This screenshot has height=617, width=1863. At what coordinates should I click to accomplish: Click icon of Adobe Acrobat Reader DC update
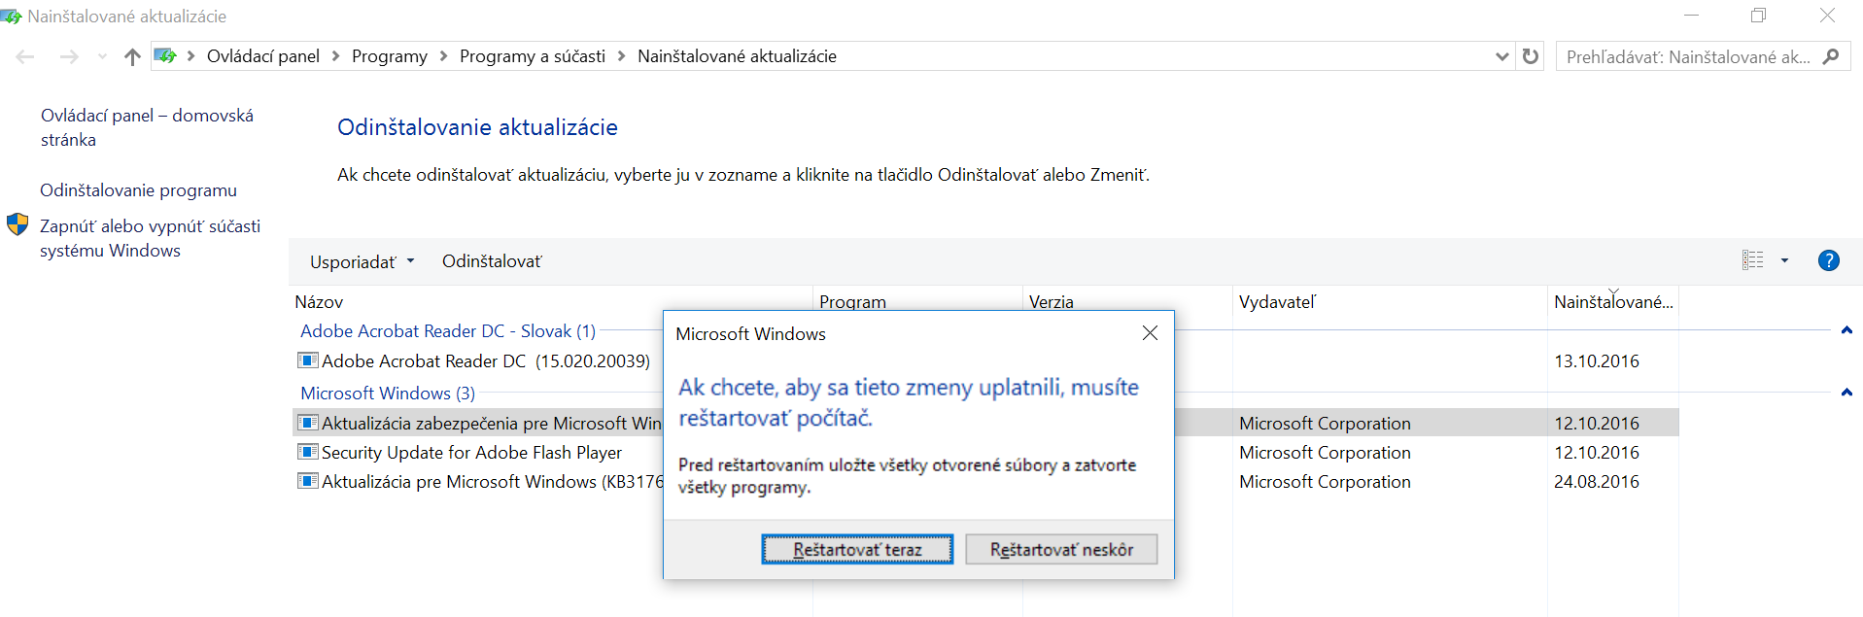(308, 360)
